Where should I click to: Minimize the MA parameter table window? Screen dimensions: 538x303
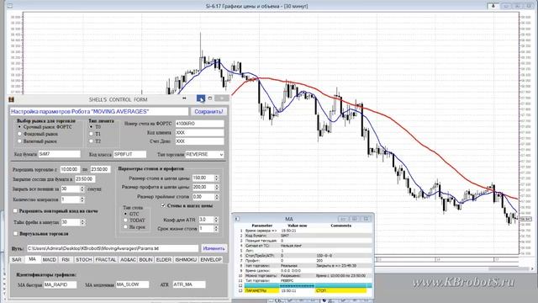point(343,219)
